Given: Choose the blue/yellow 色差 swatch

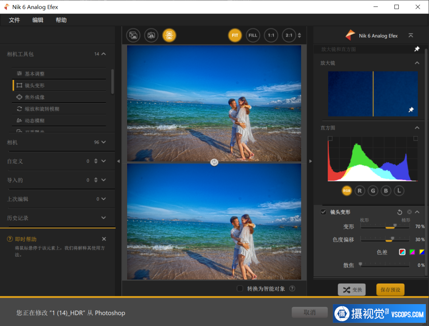Looking at the screenshot, I should coord(422,252).
